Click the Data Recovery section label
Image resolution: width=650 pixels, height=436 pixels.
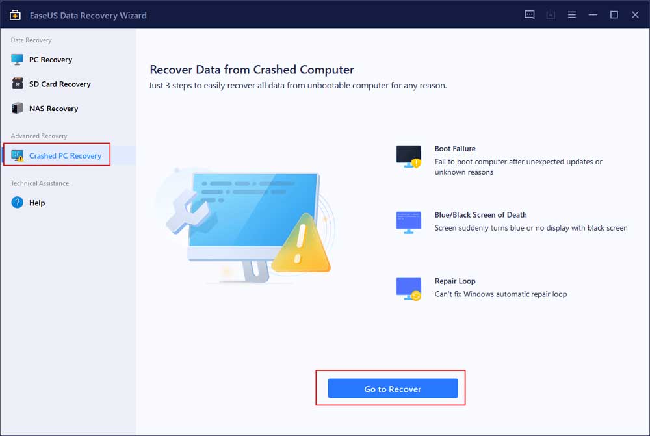coord(31,40)
